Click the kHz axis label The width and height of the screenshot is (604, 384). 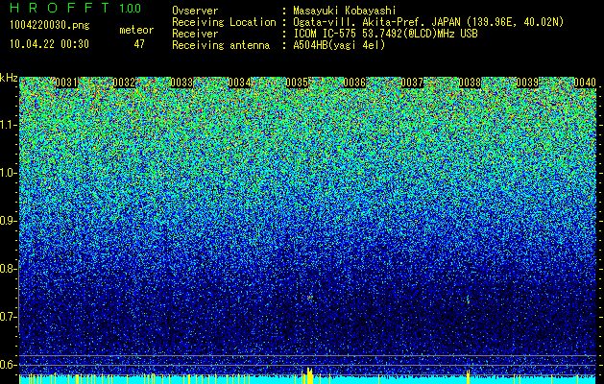coord(9,78)
